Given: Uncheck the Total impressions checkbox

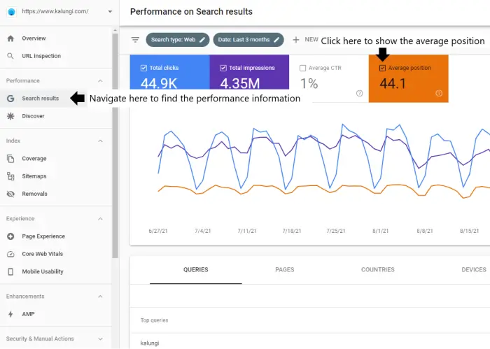Looking at the screenshot, I should 223,69.
